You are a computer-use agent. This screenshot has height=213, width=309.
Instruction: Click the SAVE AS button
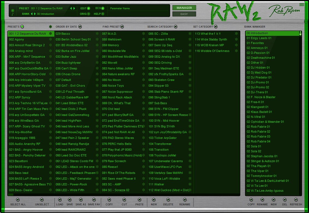[x=81, y=200]
